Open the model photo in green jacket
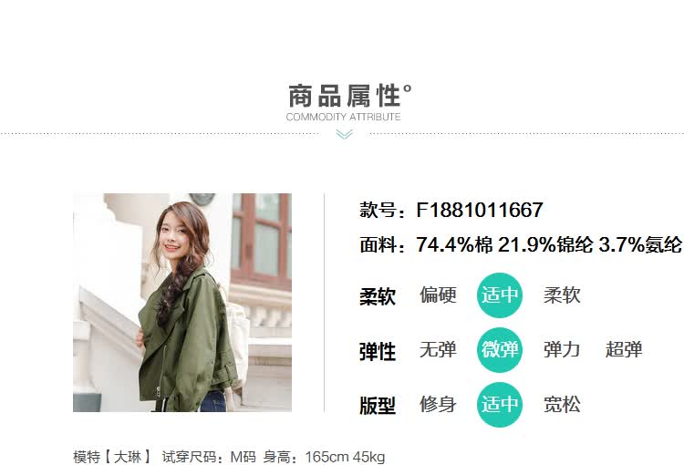This screenshot has width=684, height=465. click(182, 303)
